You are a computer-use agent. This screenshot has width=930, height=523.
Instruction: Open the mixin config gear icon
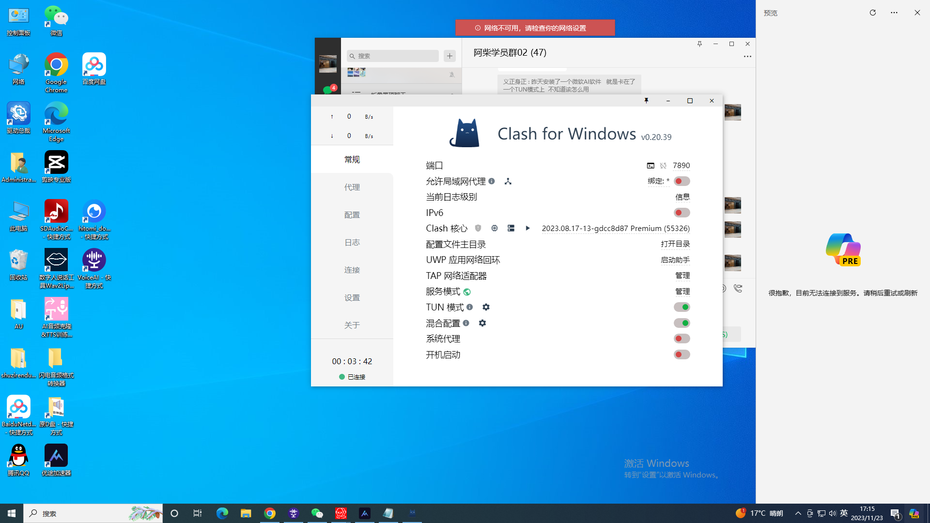point(482,323)
